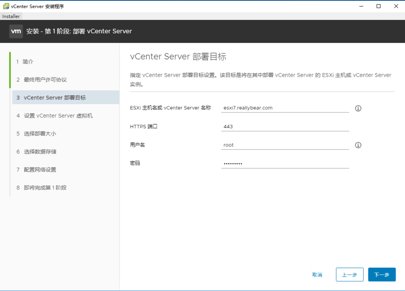The width and height of the screenshot is (405, 291).
Task: Click the label ESXi 主机名或 vCenter Server 名称
Action: 171,108
